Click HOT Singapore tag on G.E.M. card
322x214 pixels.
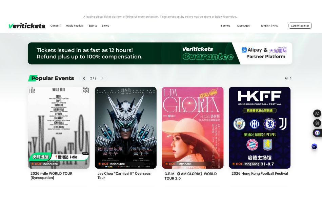178,164
